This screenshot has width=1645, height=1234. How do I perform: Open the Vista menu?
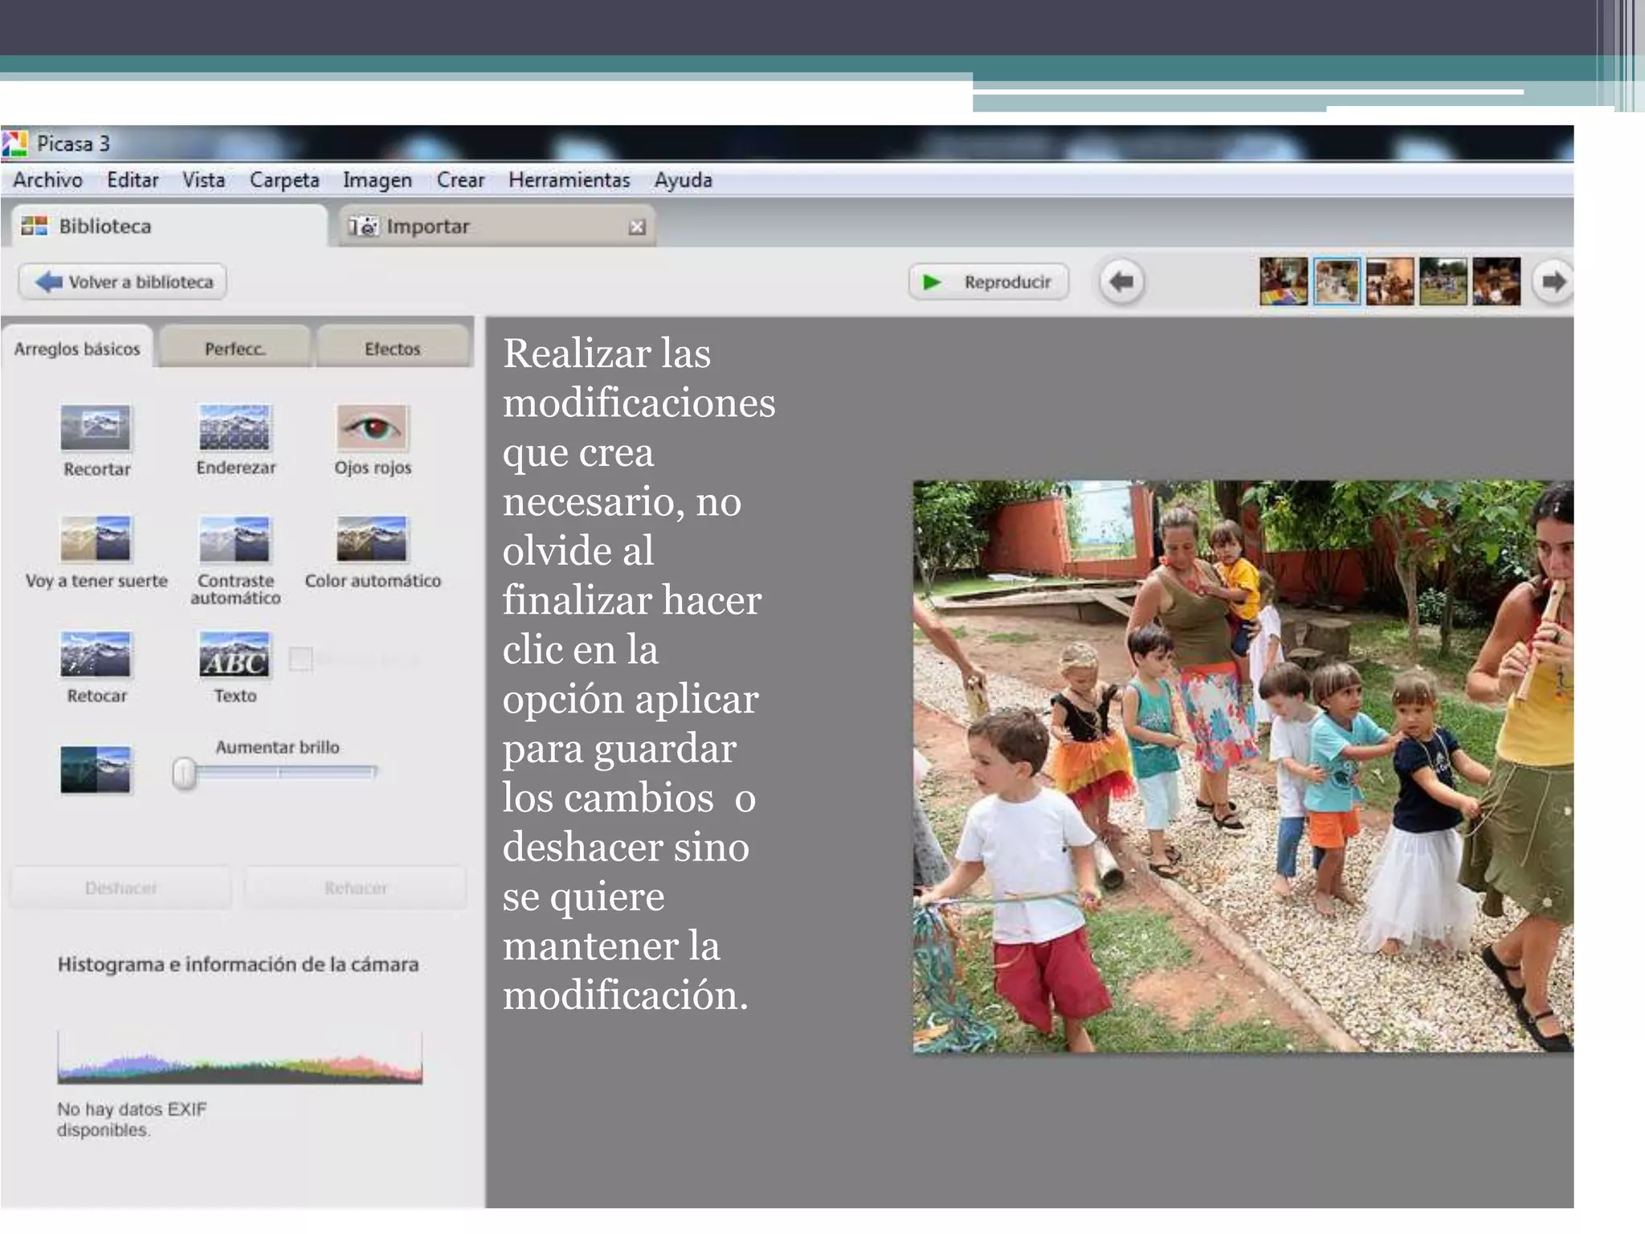[203, 180]
